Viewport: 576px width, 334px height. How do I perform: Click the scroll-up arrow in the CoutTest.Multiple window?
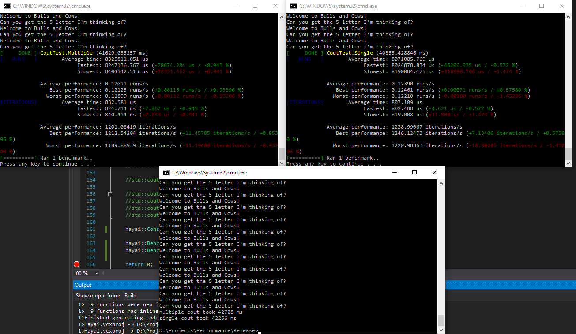click(x=282, y=16)
